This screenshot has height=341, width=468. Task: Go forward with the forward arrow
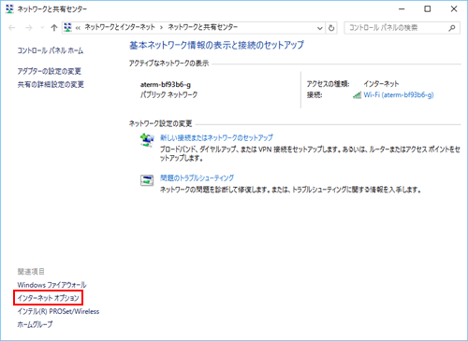point(29,28)
